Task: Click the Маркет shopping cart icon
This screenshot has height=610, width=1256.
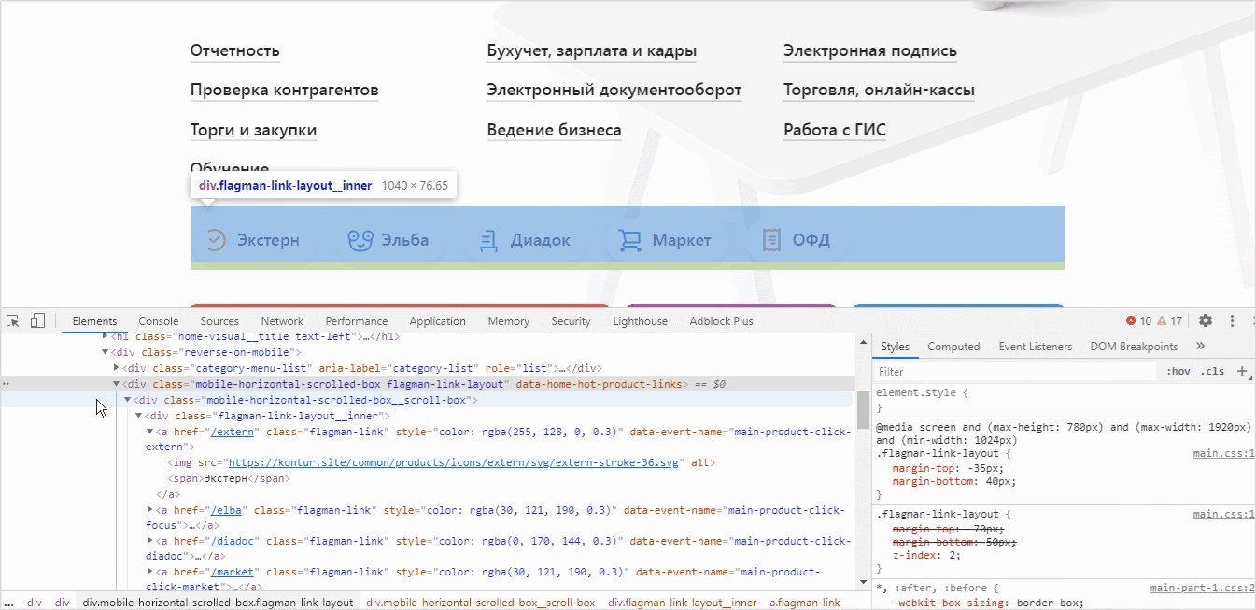Action: click(630, 240)
